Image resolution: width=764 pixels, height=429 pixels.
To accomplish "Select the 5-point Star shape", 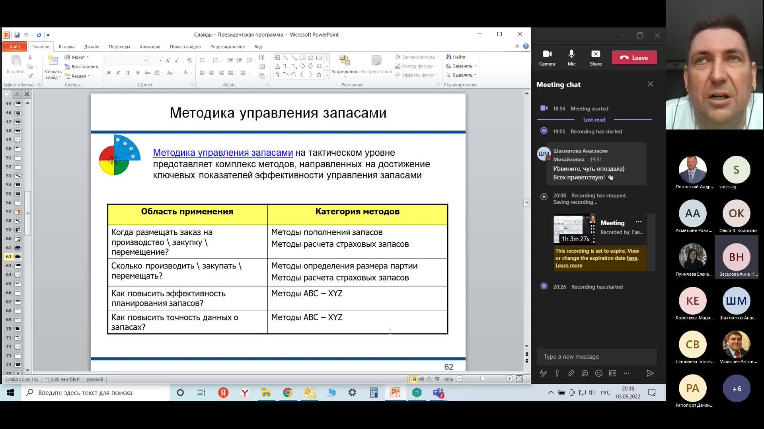I will click(x=319, y=74).
